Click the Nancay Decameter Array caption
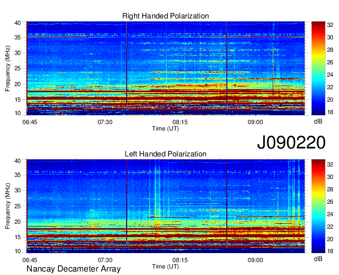The width and height of the screenshot is (339, 275). click(x=73, y=269)
